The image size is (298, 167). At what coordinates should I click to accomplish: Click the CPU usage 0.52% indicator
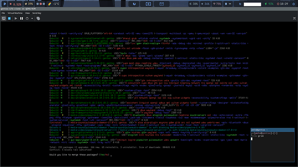(16, 4)
